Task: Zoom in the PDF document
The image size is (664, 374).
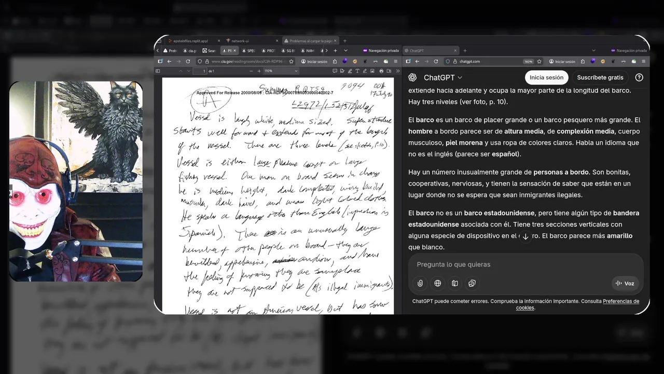Action: pyautogui.click(x=259, y=71)
